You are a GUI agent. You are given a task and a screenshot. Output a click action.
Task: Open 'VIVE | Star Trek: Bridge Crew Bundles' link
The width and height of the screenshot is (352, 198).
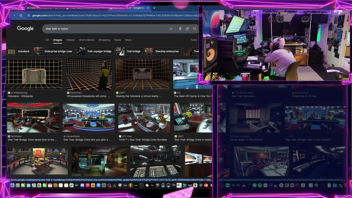pos(143,140)
